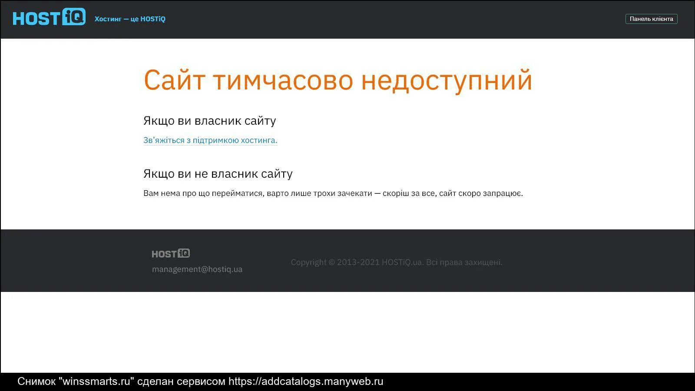Click the reassurance text about waiting for the site
This screenshot has width=695, height=391.
[x=334, y=193]
